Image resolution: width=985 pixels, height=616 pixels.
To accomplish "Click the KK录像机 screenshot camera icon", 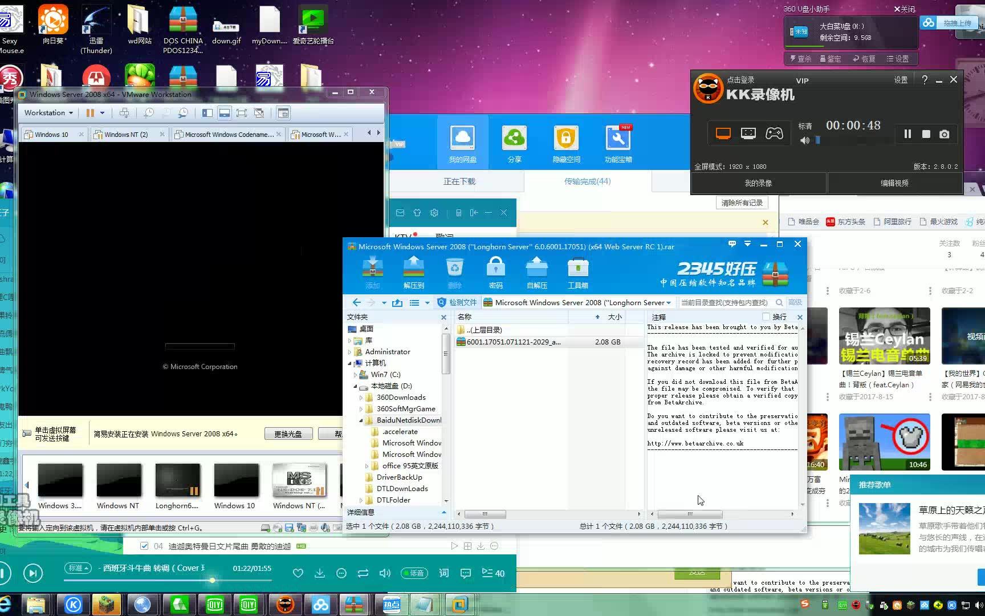I will click(x=945, y=134).
